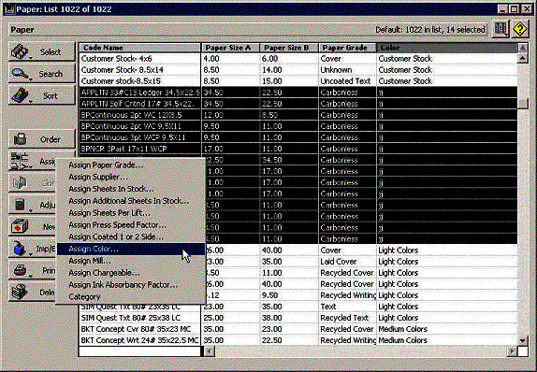
Task: Click the Uncoated Text paper grade cell
Action: [347, 81]
